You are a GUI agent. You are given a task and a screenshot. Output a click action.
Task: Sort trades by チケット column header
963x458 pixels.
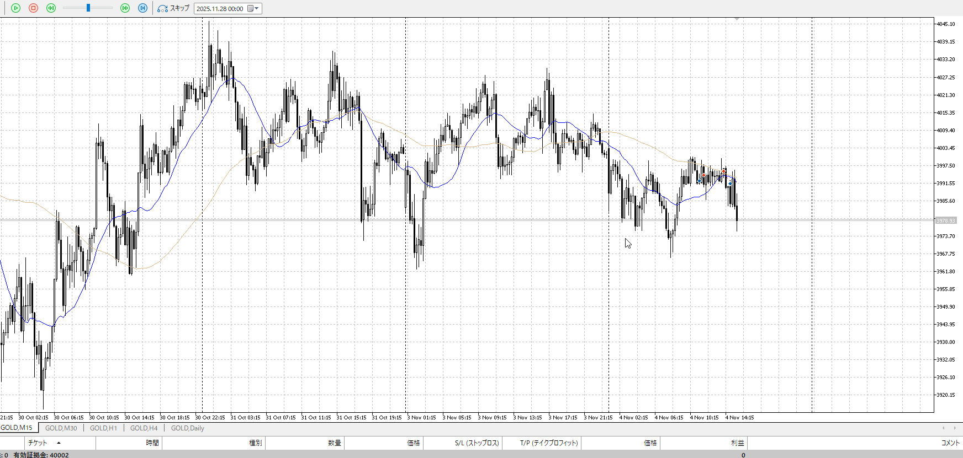point(38,443)
